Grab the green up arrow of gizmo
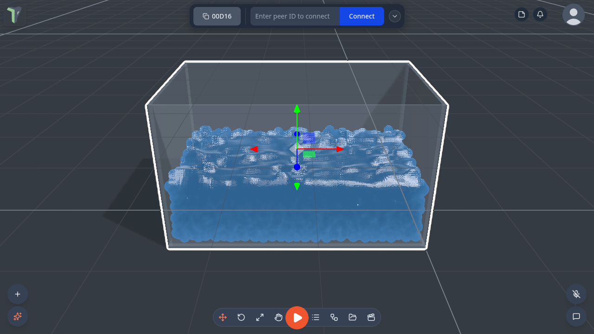594x334 pixels. (297, 109)
